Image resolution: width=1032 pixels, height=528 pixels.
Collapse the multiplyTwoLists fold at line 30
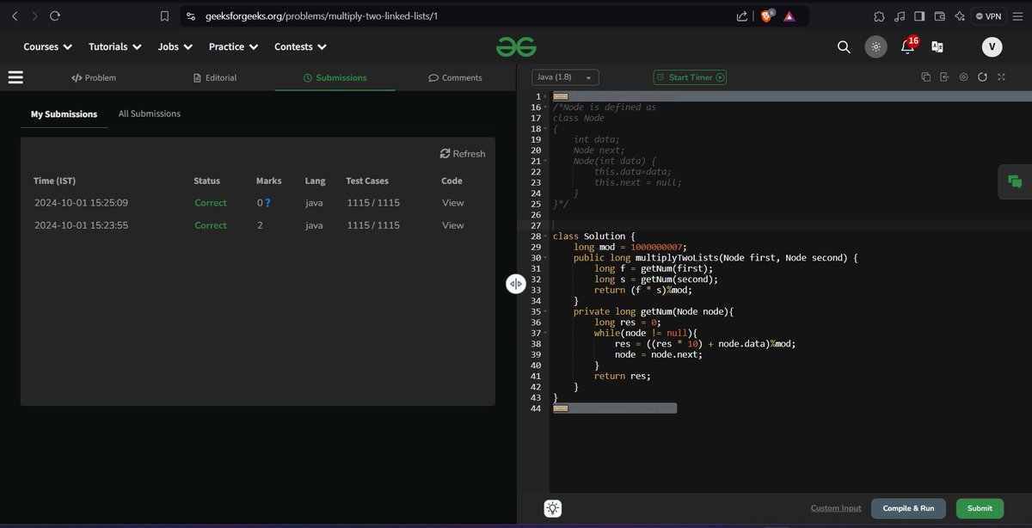546,258
